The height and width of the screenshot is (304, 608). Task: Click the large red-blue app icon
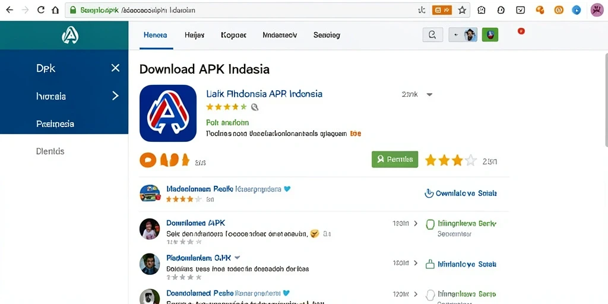[x=168, y=113]
